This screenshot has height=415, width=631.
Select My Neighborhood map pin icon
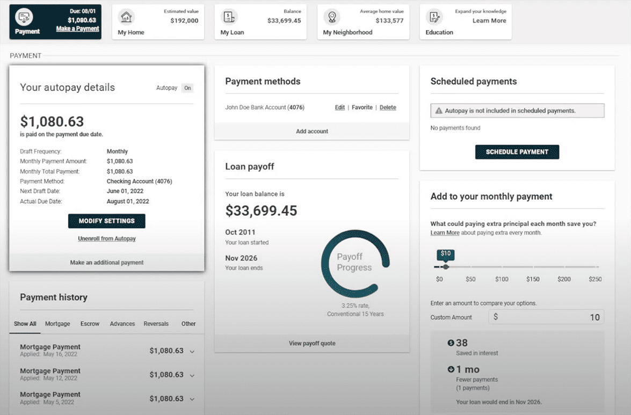pos(331,17)
